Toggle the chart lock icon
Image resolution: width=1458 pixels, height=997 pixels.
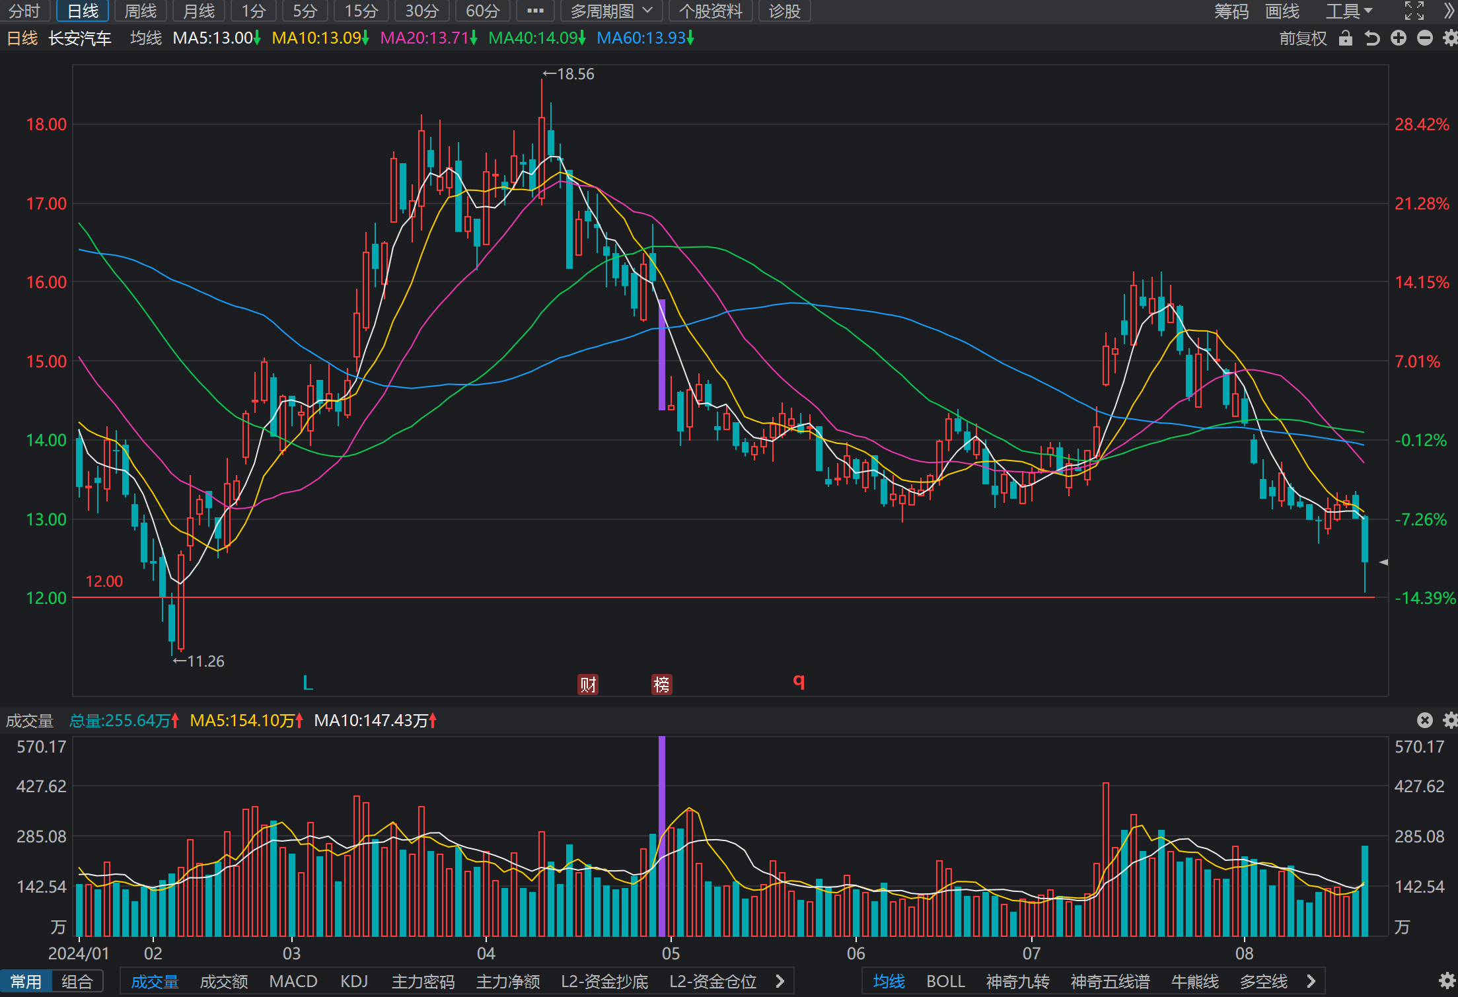pyautogui.click(x=1345, y=38)
